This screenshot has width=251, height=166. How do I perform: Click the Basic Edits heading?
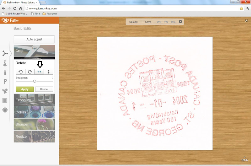[23, 28]
